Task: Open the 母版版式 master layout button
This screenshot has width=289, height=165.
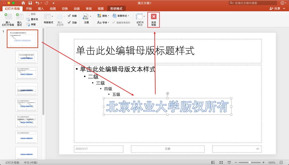Action: [x=48, y=19]
